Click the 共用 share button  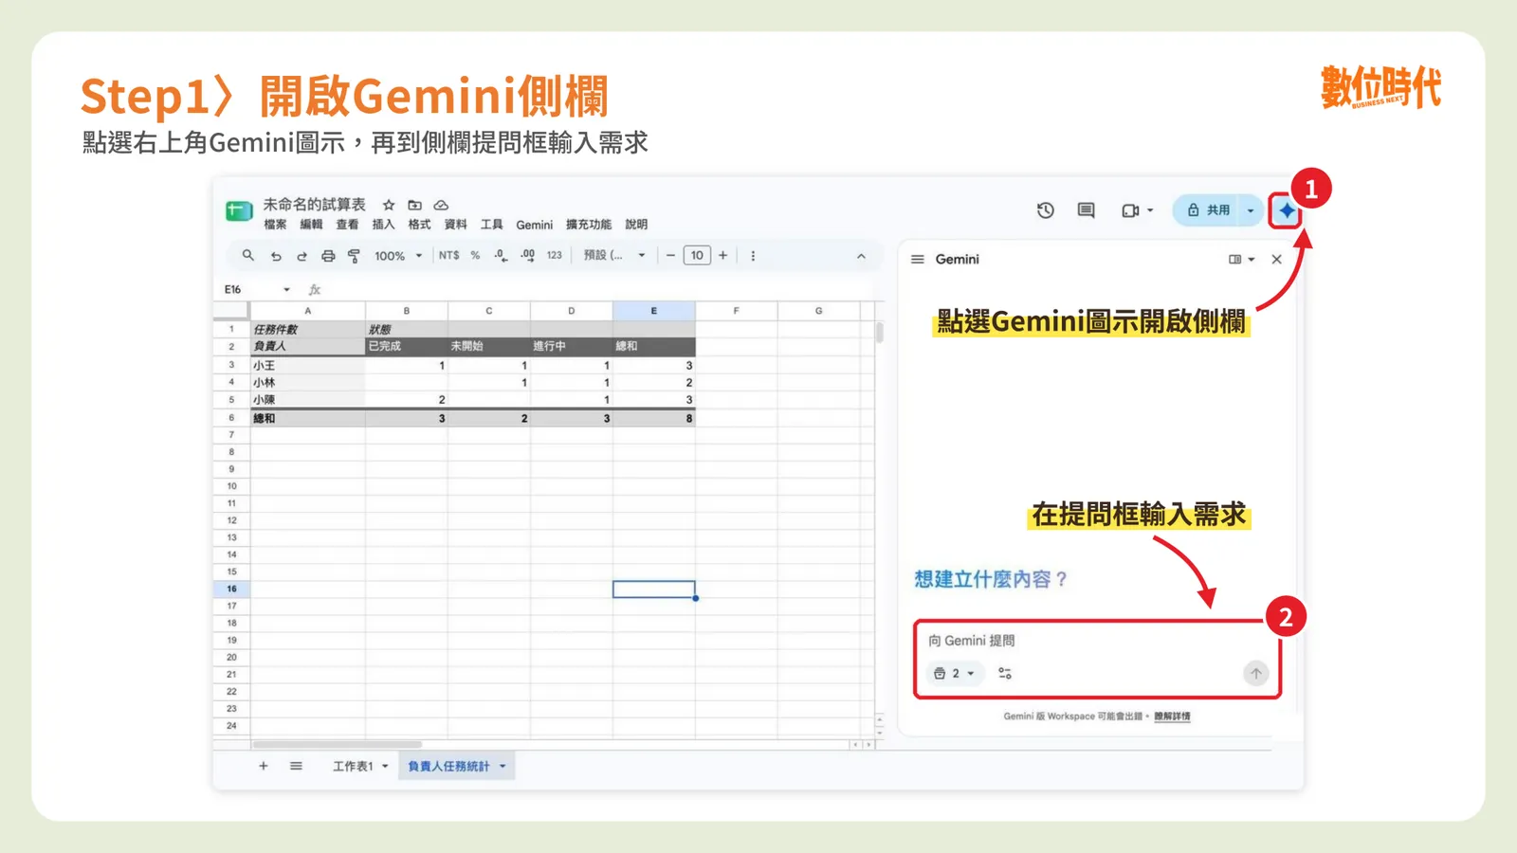click(1209, 210)
